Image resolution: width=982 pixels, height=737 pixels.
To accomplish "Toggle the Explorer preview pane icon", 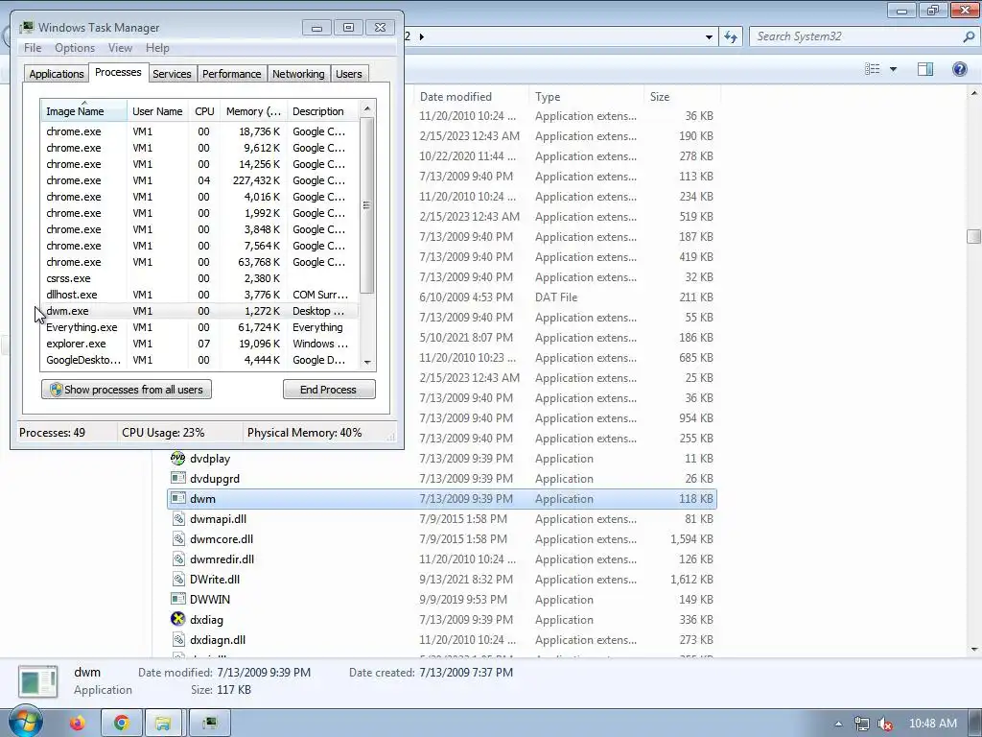I will [925, 69].
